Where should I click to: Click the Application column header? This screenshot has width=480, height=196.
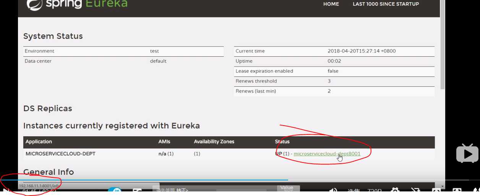(x=39, y=142)
